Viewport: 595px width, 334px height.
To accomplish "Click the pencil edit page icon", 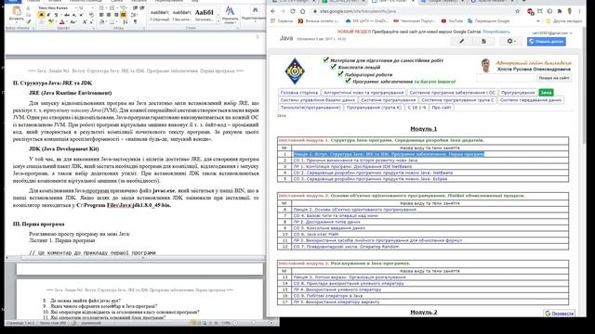I will coord(462,41).
